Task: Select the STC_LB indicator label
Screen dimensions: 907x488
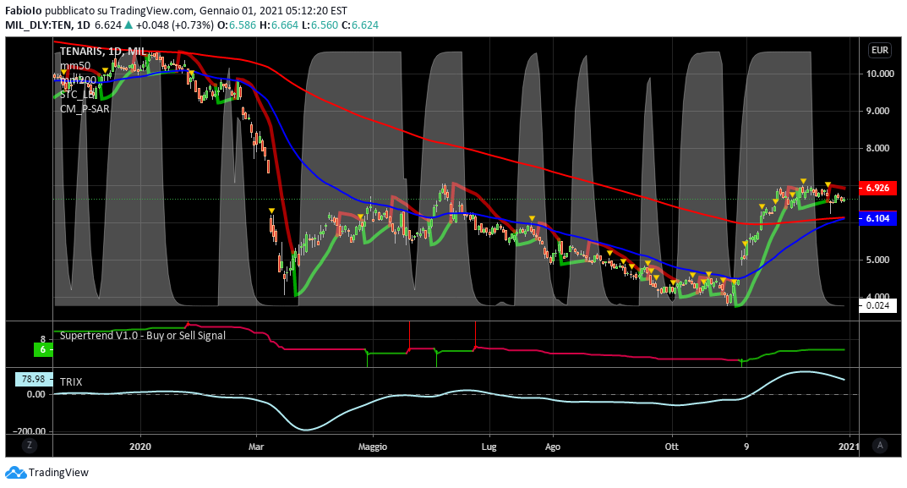Action: [x=78, y=94]
